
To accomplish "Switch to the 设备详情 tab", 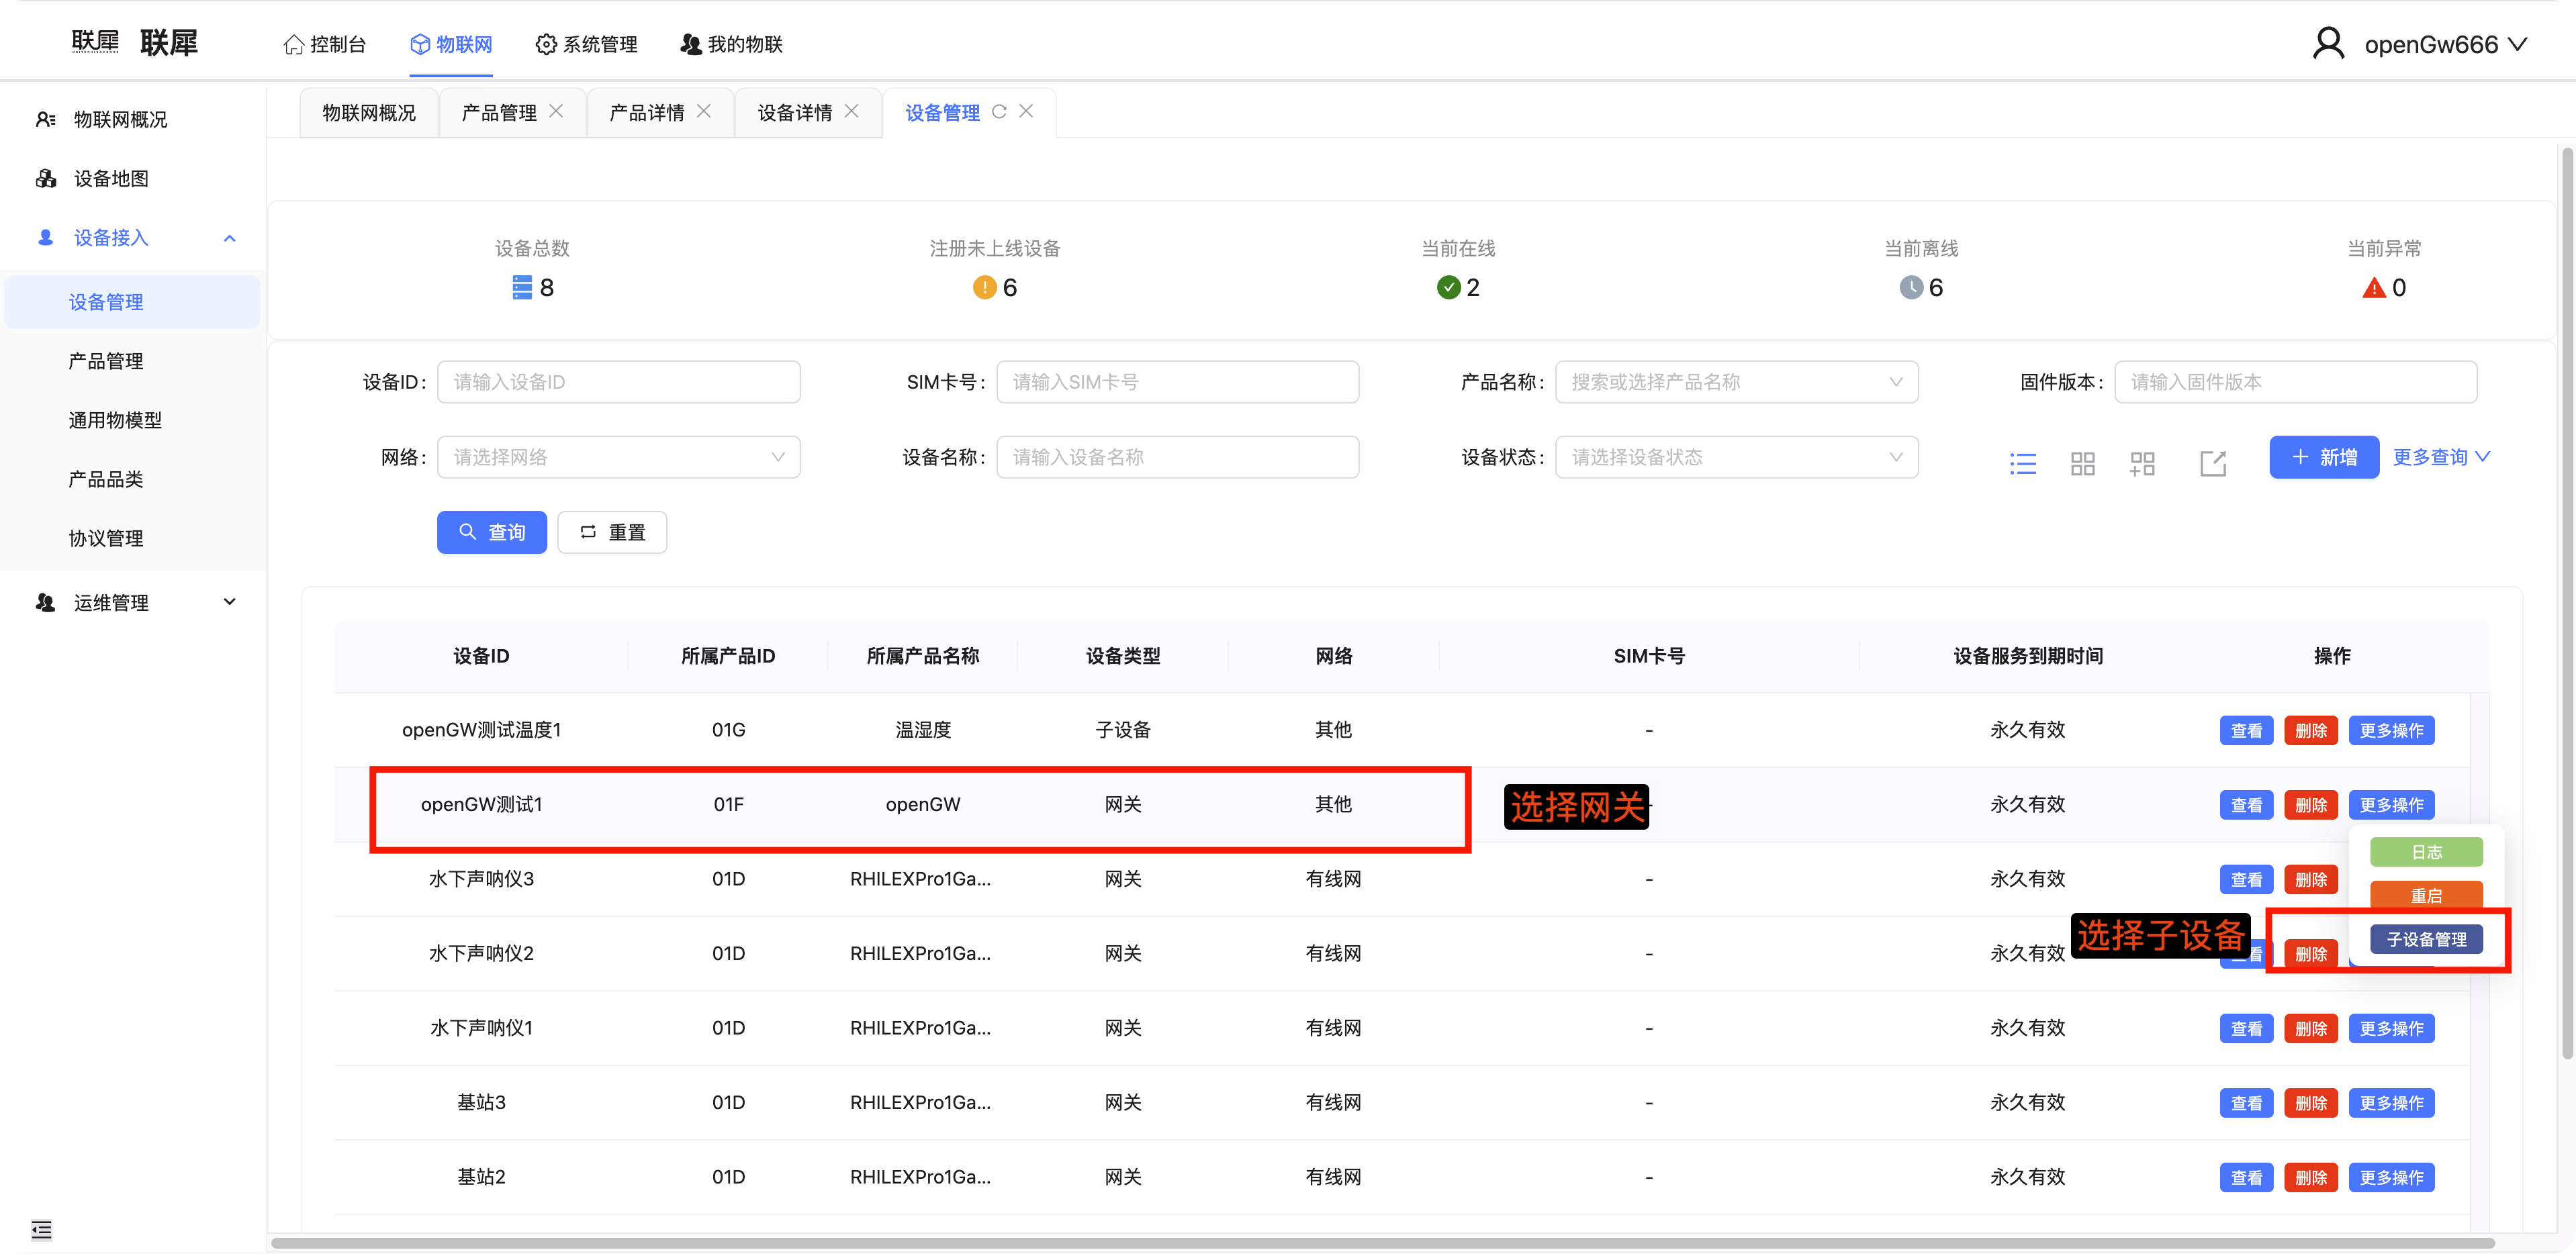I will [794, 112].
